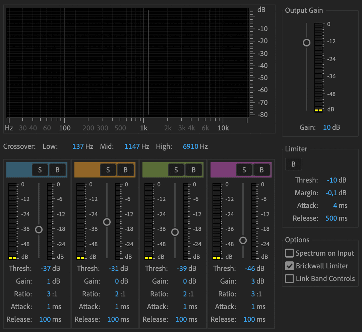The height and width of the screenshot is (332, 362).
Task: Click the purple band threshold slider knob
Action: [243, 241]
